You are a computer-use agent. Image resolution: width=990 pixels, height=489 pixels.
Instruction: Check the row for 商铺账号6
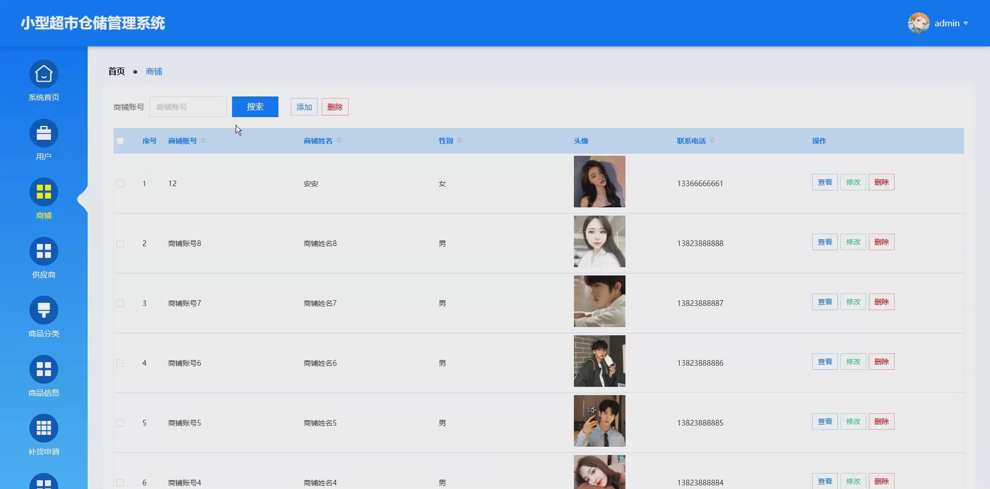[x=120, y=363]
